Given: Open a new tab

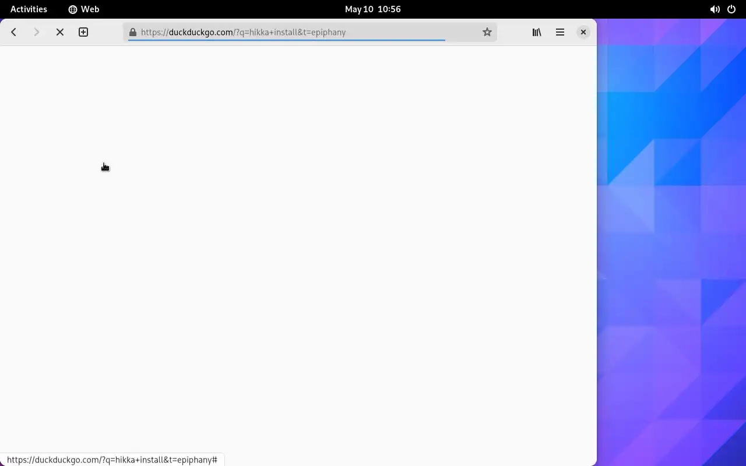Looking at the screenshot, I should point(83,32).
